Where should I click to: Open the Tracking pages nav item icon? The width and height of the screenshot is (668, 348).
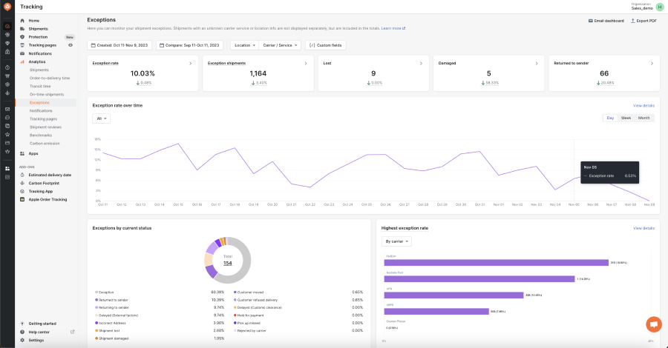click(x=22, y=45)
